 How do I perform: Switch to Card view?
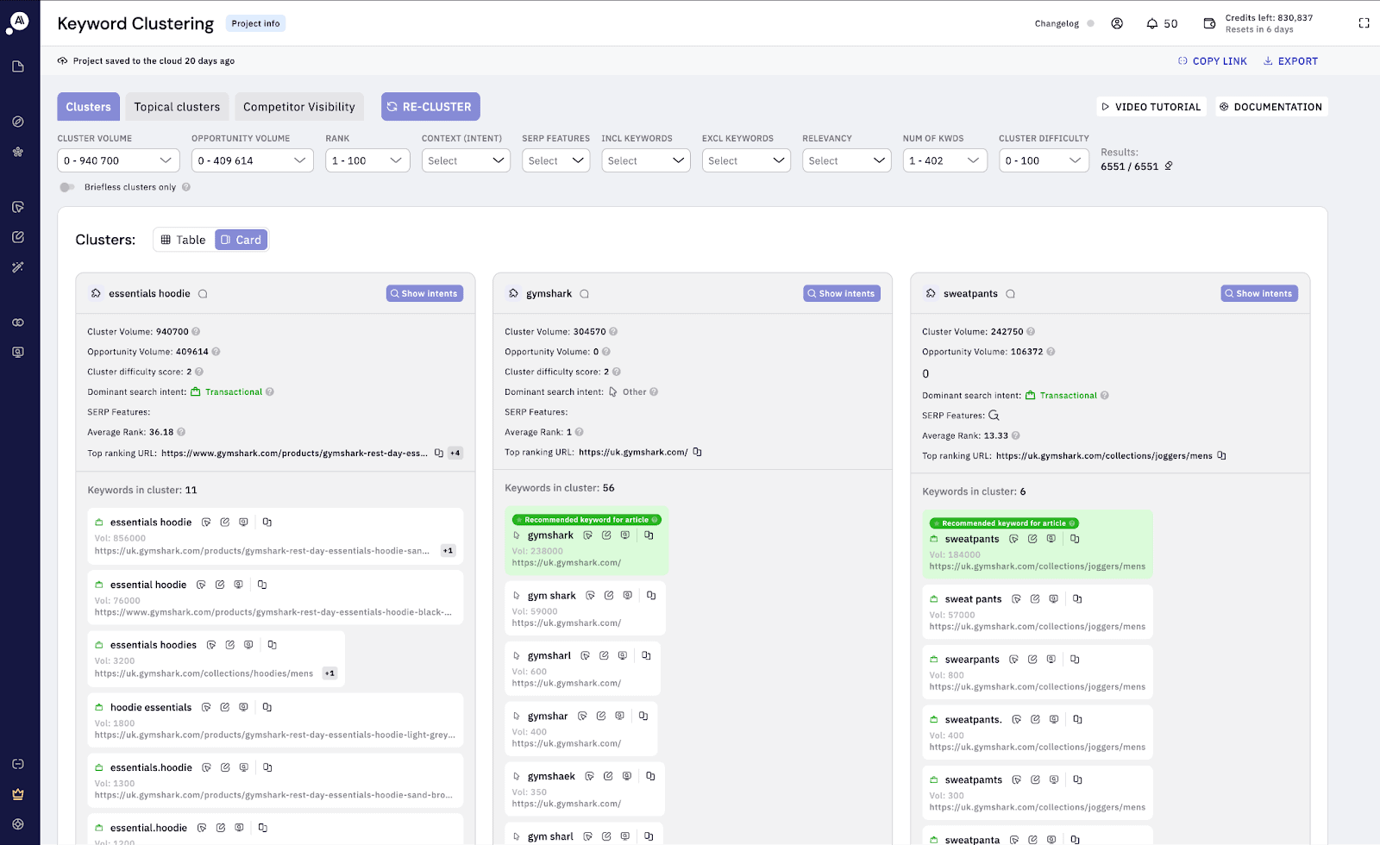pos(241,240)
